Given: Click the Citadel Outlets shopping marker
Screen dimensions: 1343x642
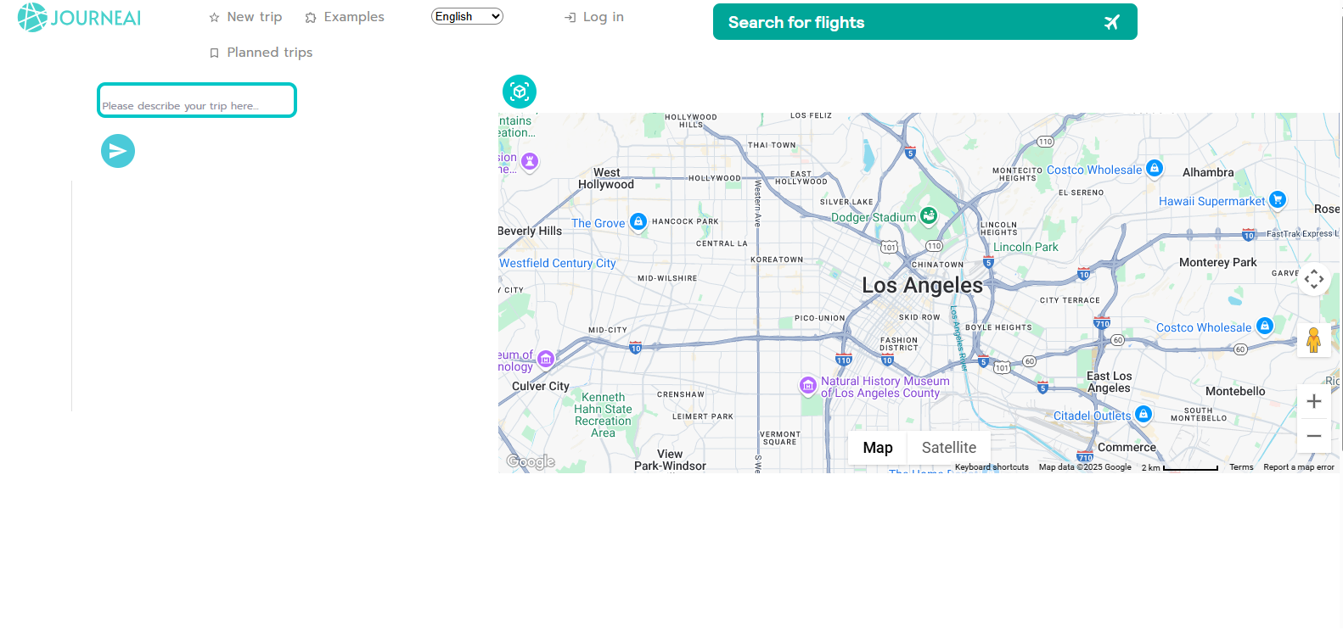Looking at the screenshot, I should pos(1144,414).
